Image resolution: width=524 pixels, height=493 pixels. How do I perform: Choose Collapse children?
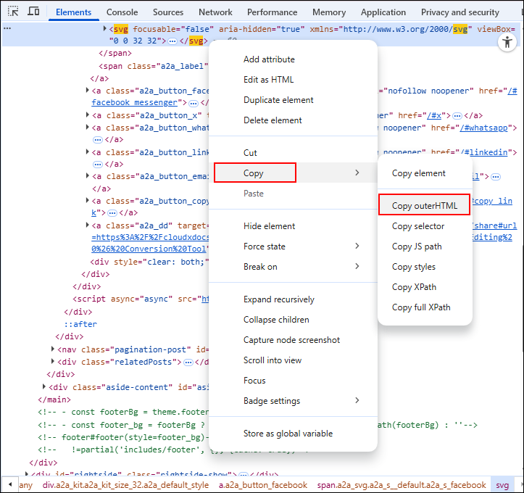293,320
